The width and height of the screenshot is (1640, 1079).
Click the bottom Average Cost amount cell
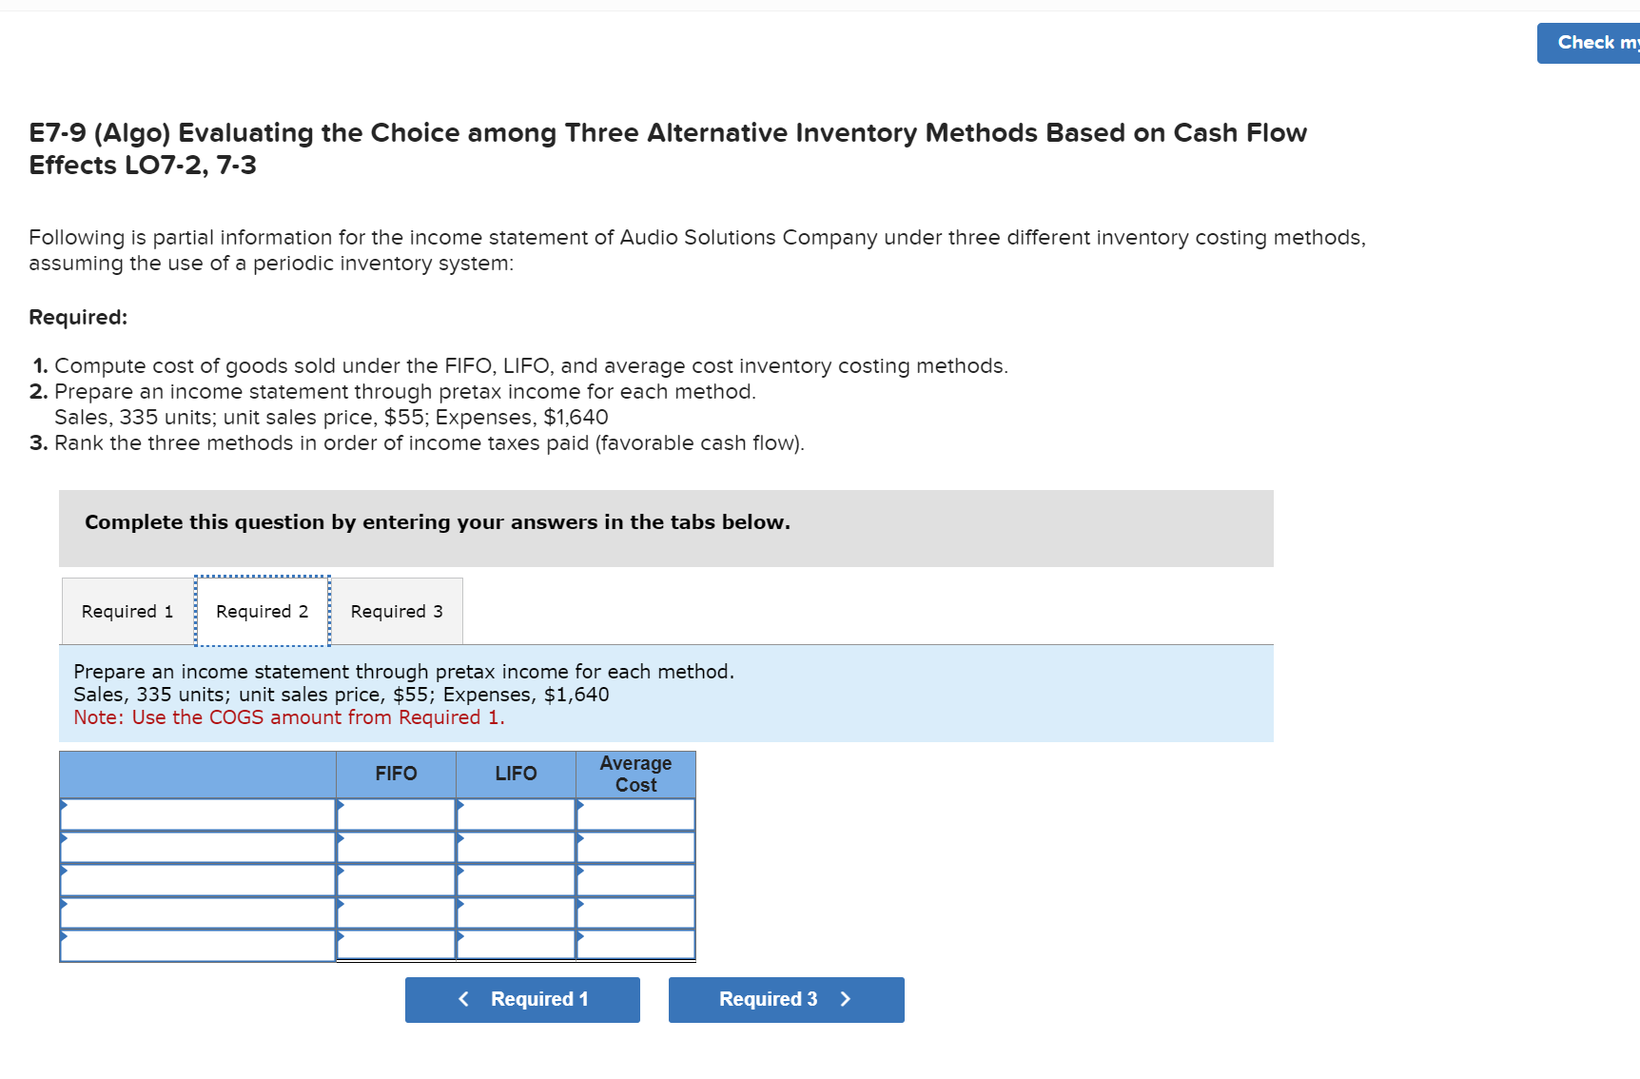point(635,944)
